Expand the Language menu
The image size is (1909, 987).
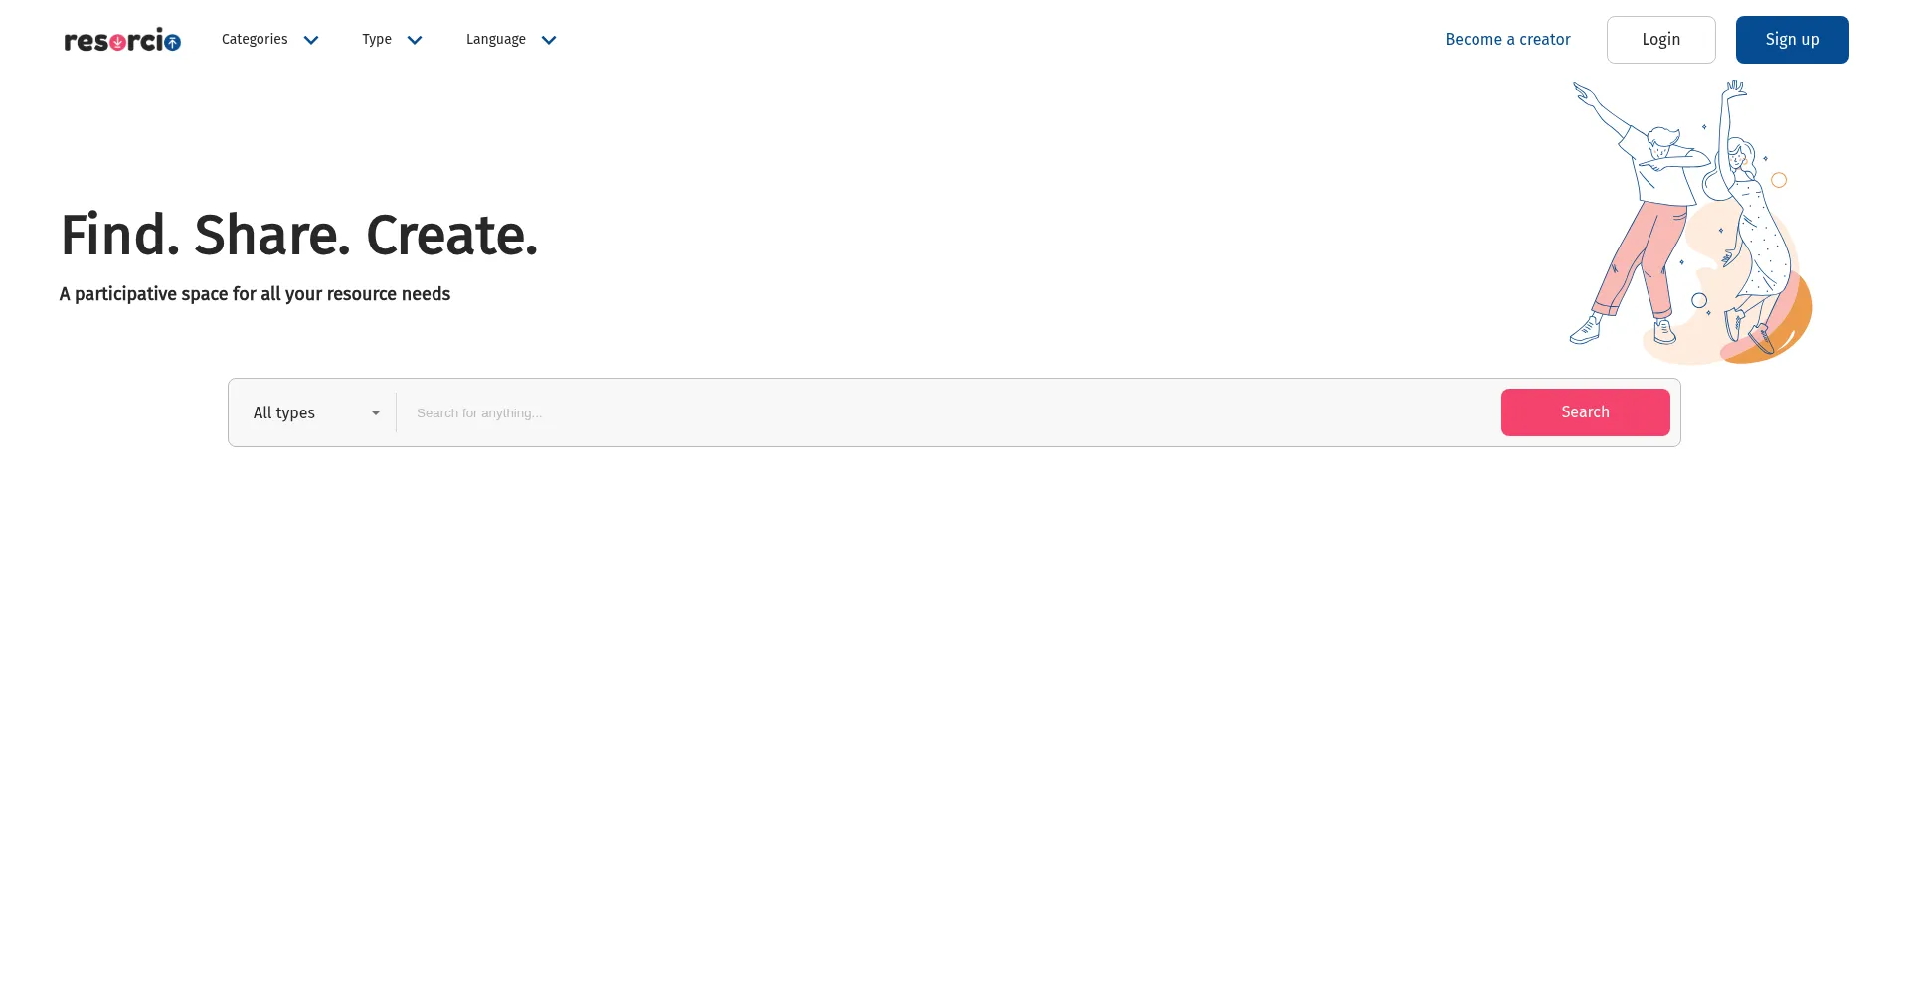[x=496, y=40]
